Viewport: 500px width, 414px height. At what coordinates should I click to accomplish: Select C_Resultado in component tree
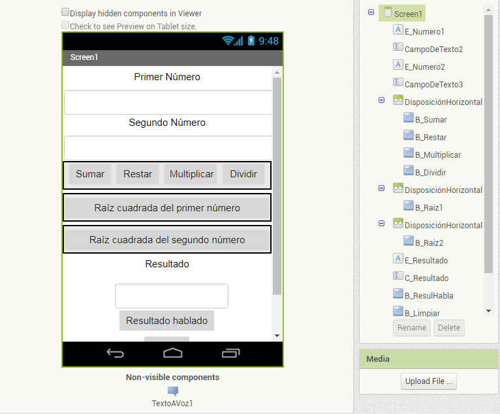coord(426,278)
